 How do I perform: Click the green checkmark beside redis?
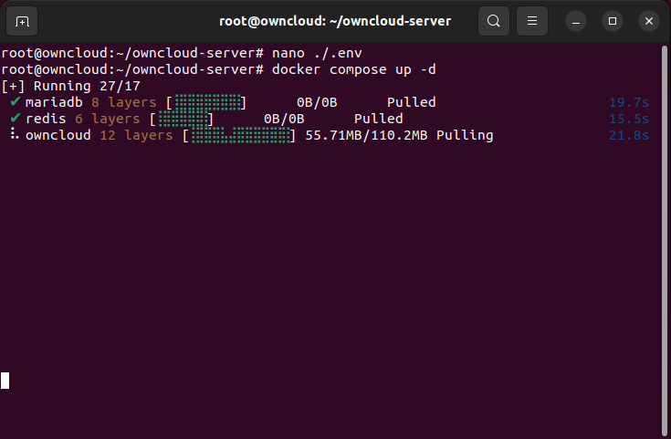point(16,118)
